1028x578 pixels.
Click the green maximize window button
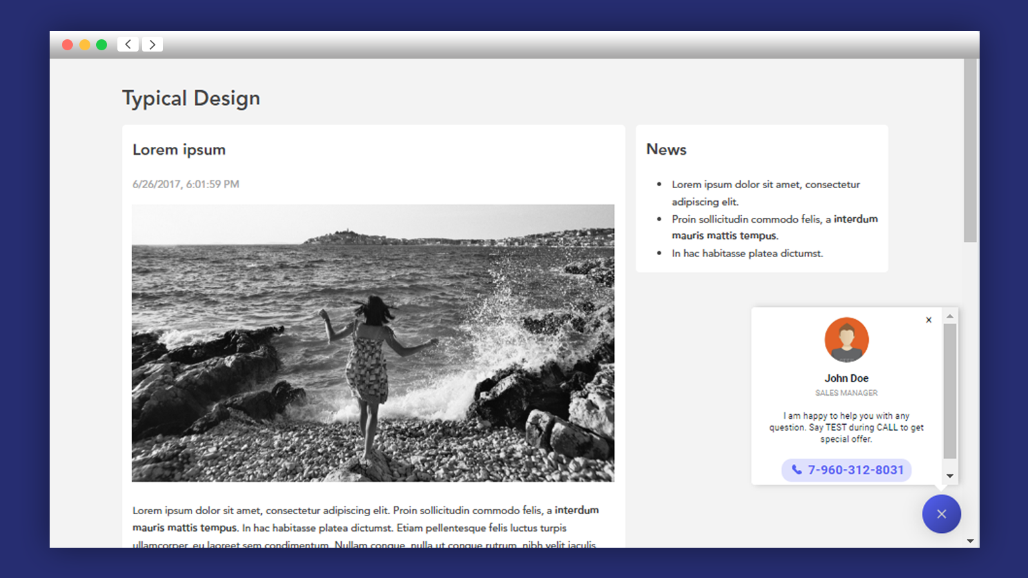tap(101, 44)
